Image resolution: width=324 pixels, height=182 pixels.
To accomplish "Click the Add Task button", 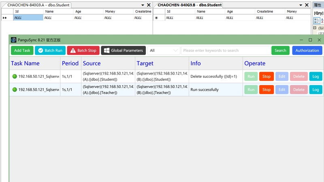I will pyautogui.click(x=22, y=50).
